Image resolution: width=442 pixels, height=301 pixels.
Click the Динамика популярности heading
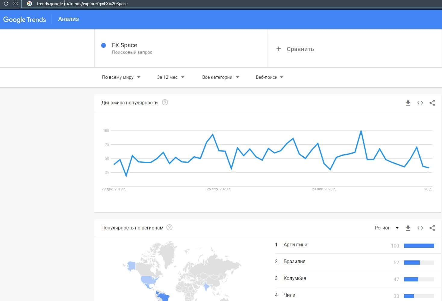click(x=130, y=103)
